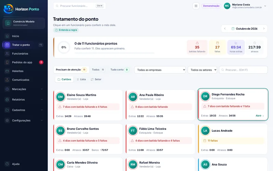Go to Holerites in sidebar

[24, 71]
